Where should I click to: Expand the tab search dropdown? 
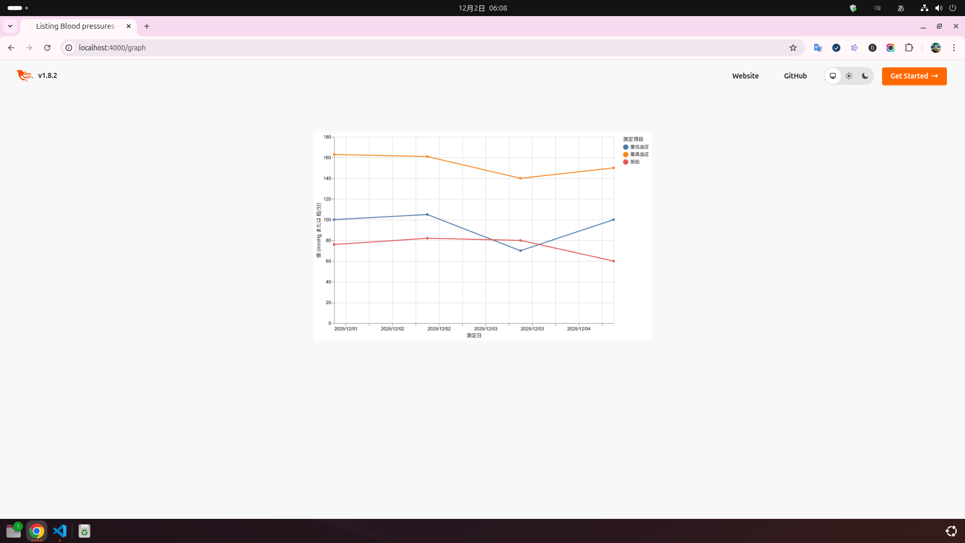tap(10, 26)
